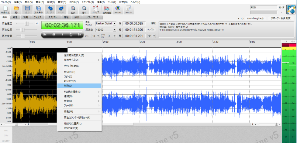Click the soundengine.jp link button

(255, 19)
